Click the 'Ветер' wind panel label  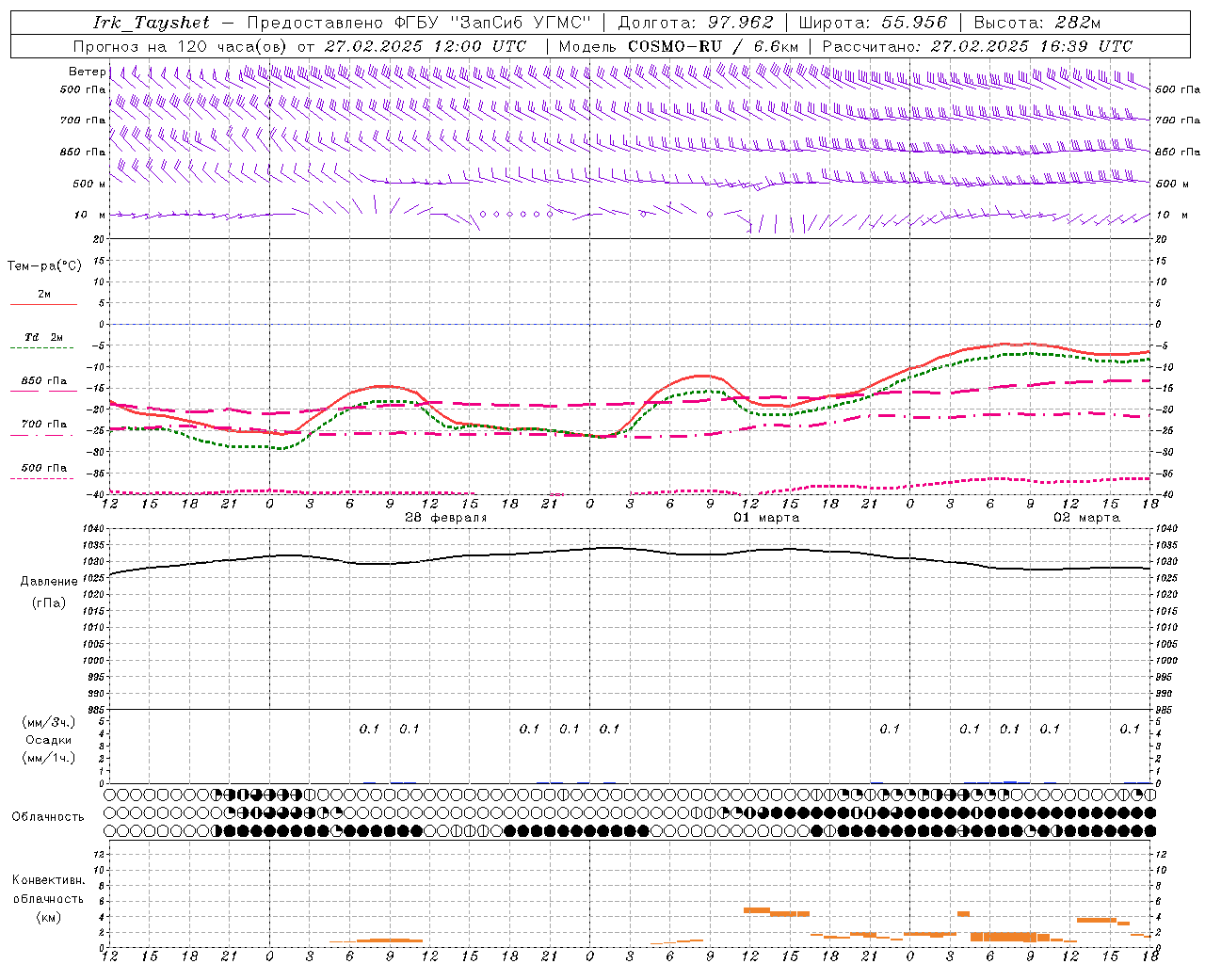tap(87, 72)
